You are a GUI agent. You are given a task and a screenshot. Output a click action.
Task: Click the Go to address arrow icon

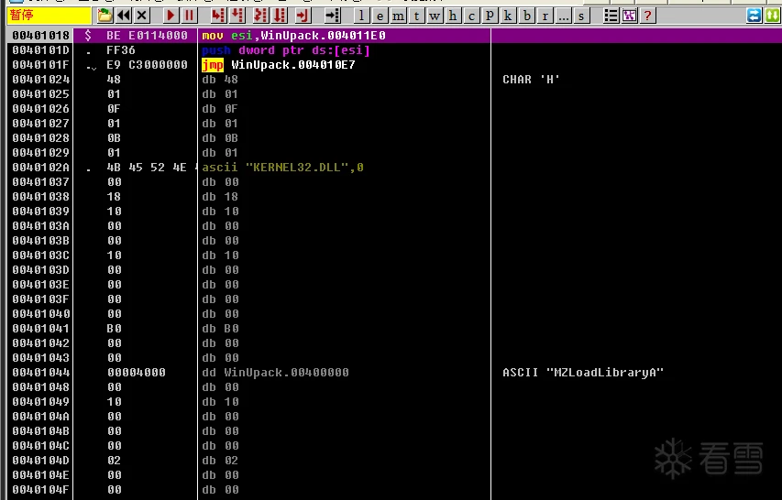point(332,16)
